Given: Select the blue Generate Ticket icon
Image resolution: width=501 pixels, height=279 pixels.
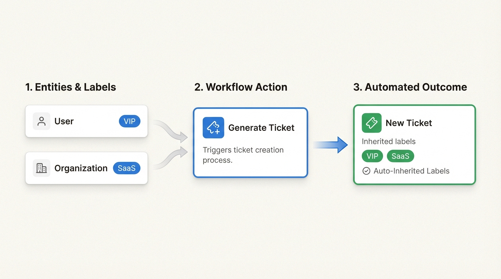Looking at the screenshot, I should (x=213, y=128).
